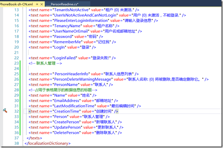This screenshot has width=223, height=148.
Task: Click line number 13 in the gutter
Action: click(17, 10)
